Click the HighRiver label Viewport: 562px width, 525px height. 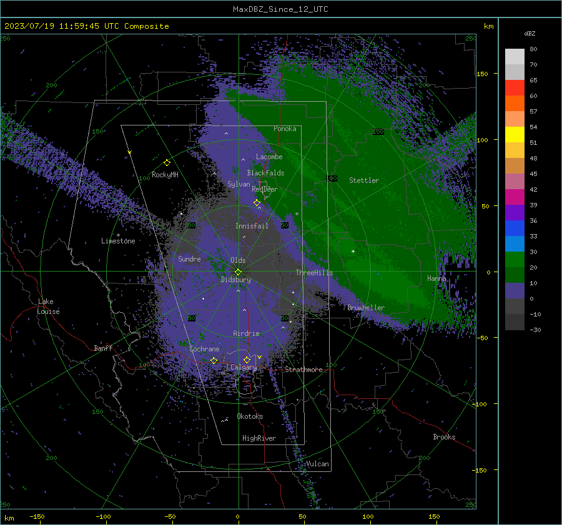[259, 438]
